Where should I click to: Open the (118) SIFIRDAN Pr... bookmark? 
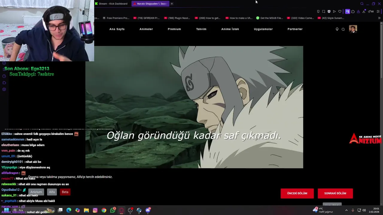pos(146,18)
